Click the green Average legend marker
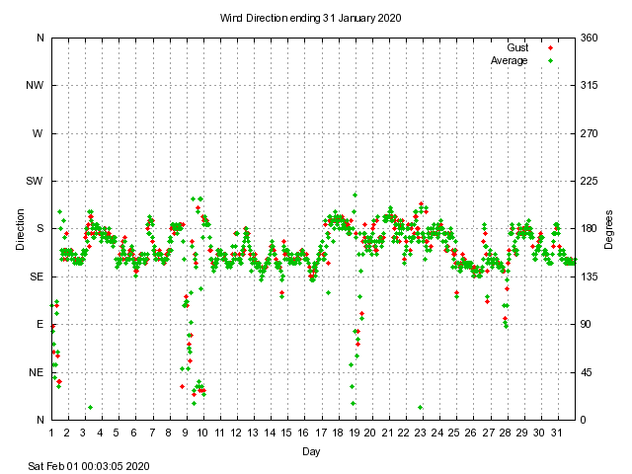Image resolution: width=632 pixels, height=474 pixels. click(551, 61)
